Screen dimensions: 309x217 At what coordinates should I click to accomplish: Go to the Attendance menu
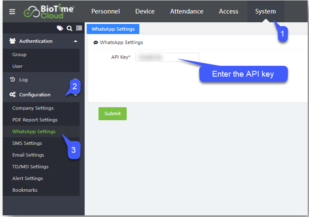(187, 12)
